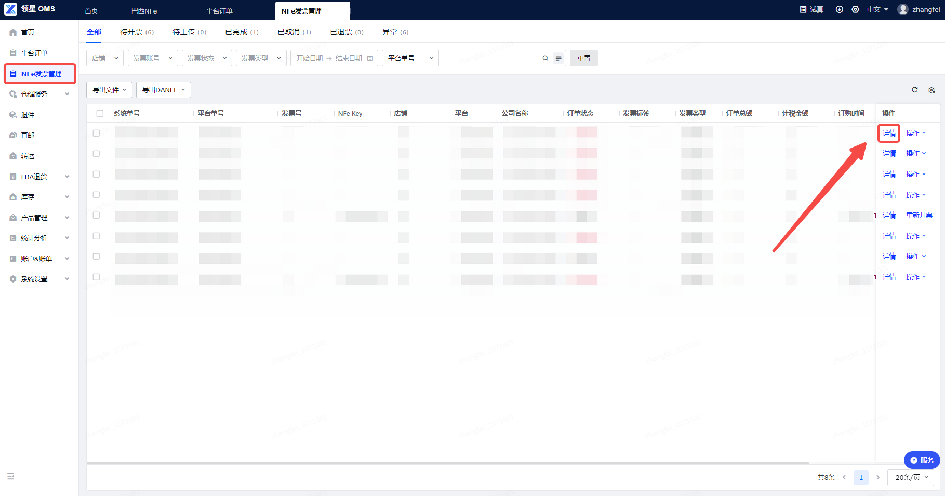Viewport: 945px width, 496px height.
Task: Open 操作 menu in the second row
Action: click(x=916, y=153)
